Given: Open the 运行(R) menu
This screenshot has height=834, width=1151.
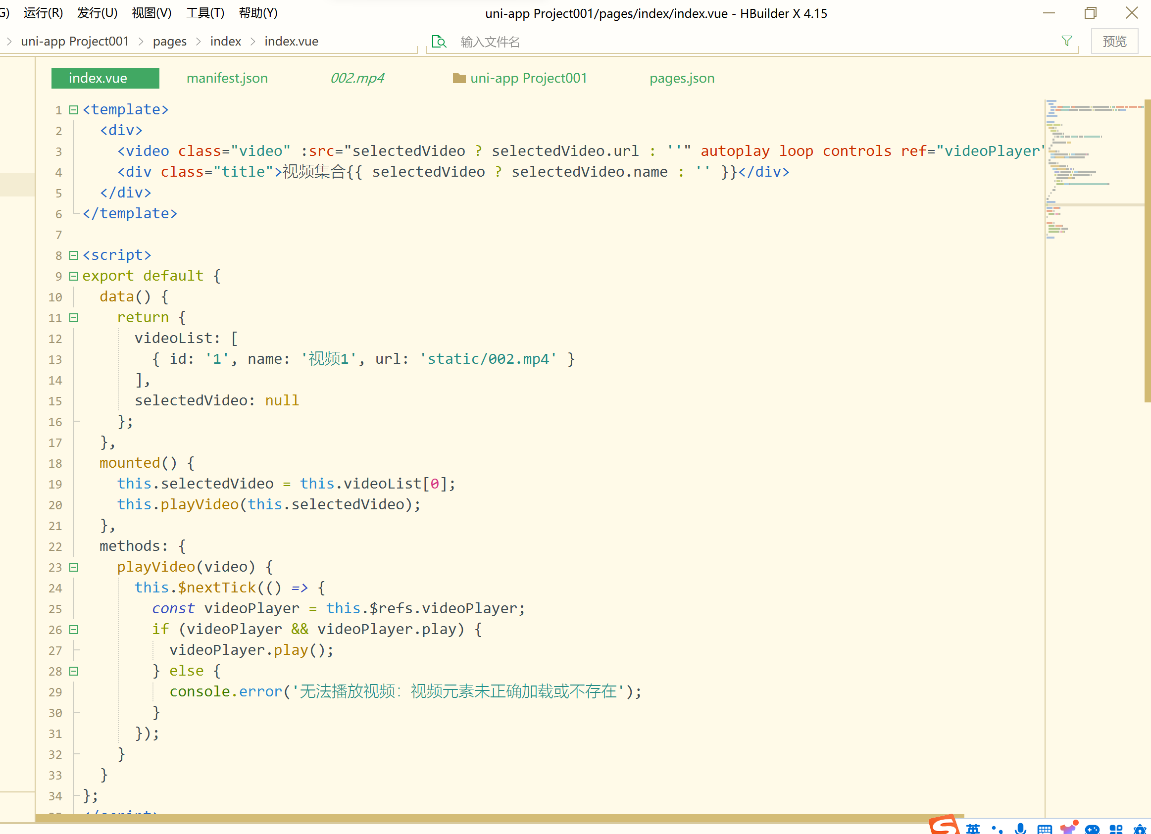Looking at the screenshot, I should point(43,13).
